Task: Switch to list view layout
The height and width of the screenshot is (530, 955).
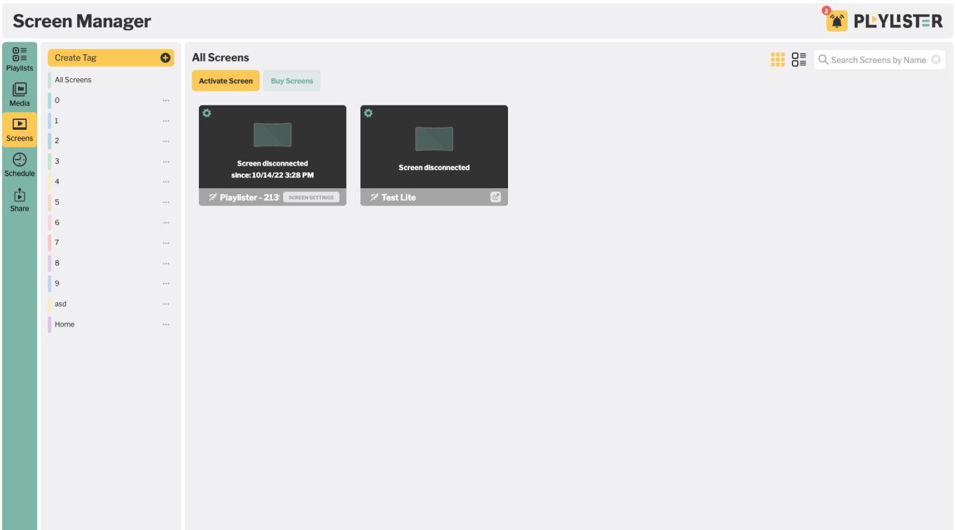Action: point(799,60)
